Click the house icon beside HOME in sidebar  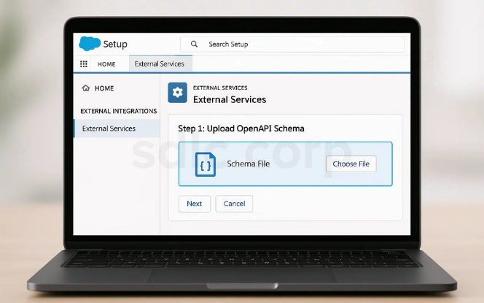tap(86, 88)
